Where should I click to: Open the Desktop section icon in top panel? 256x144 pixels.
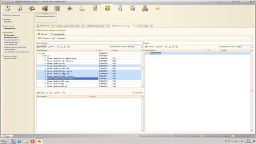pyautogui.click(x=7, y=8)
